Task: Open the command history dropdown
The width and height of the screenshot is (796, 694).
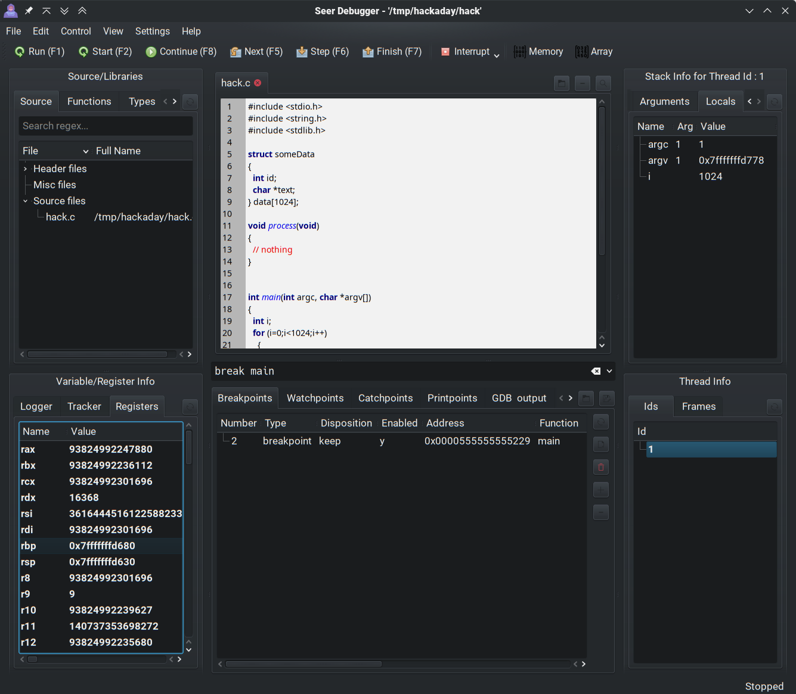Action: [609, 371]
